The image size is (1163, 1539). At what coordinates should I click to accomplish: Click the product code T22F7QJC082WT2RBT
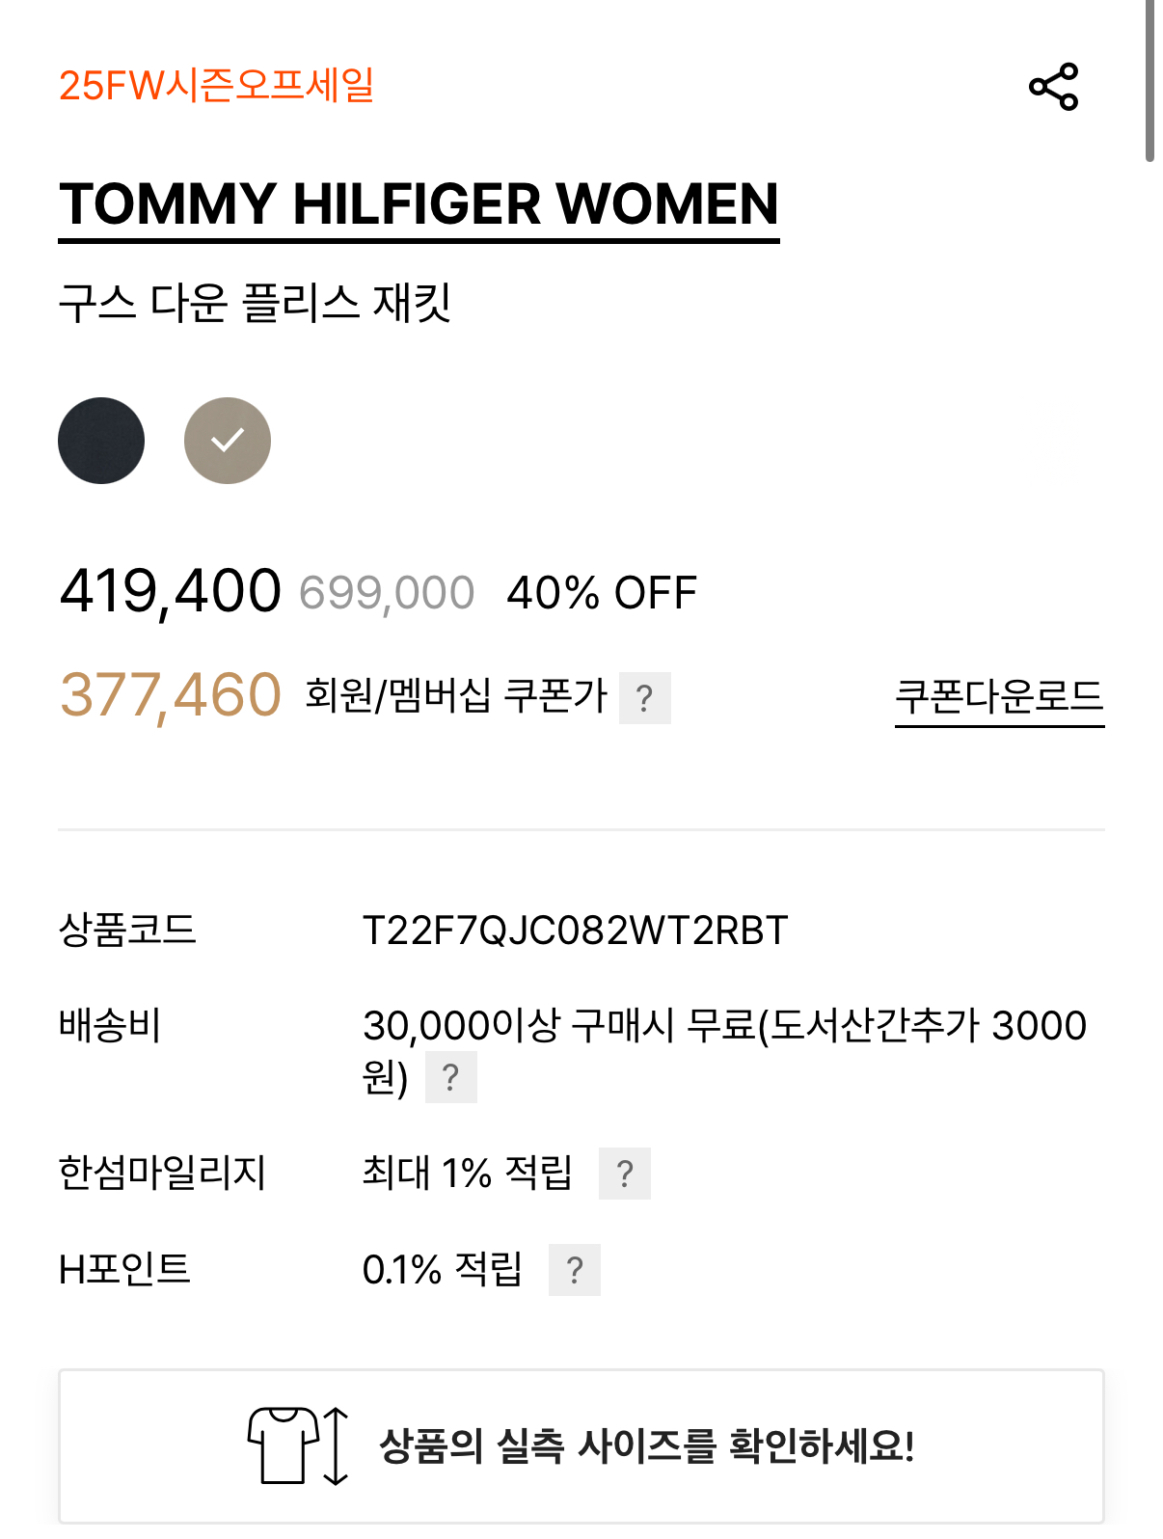576,931
